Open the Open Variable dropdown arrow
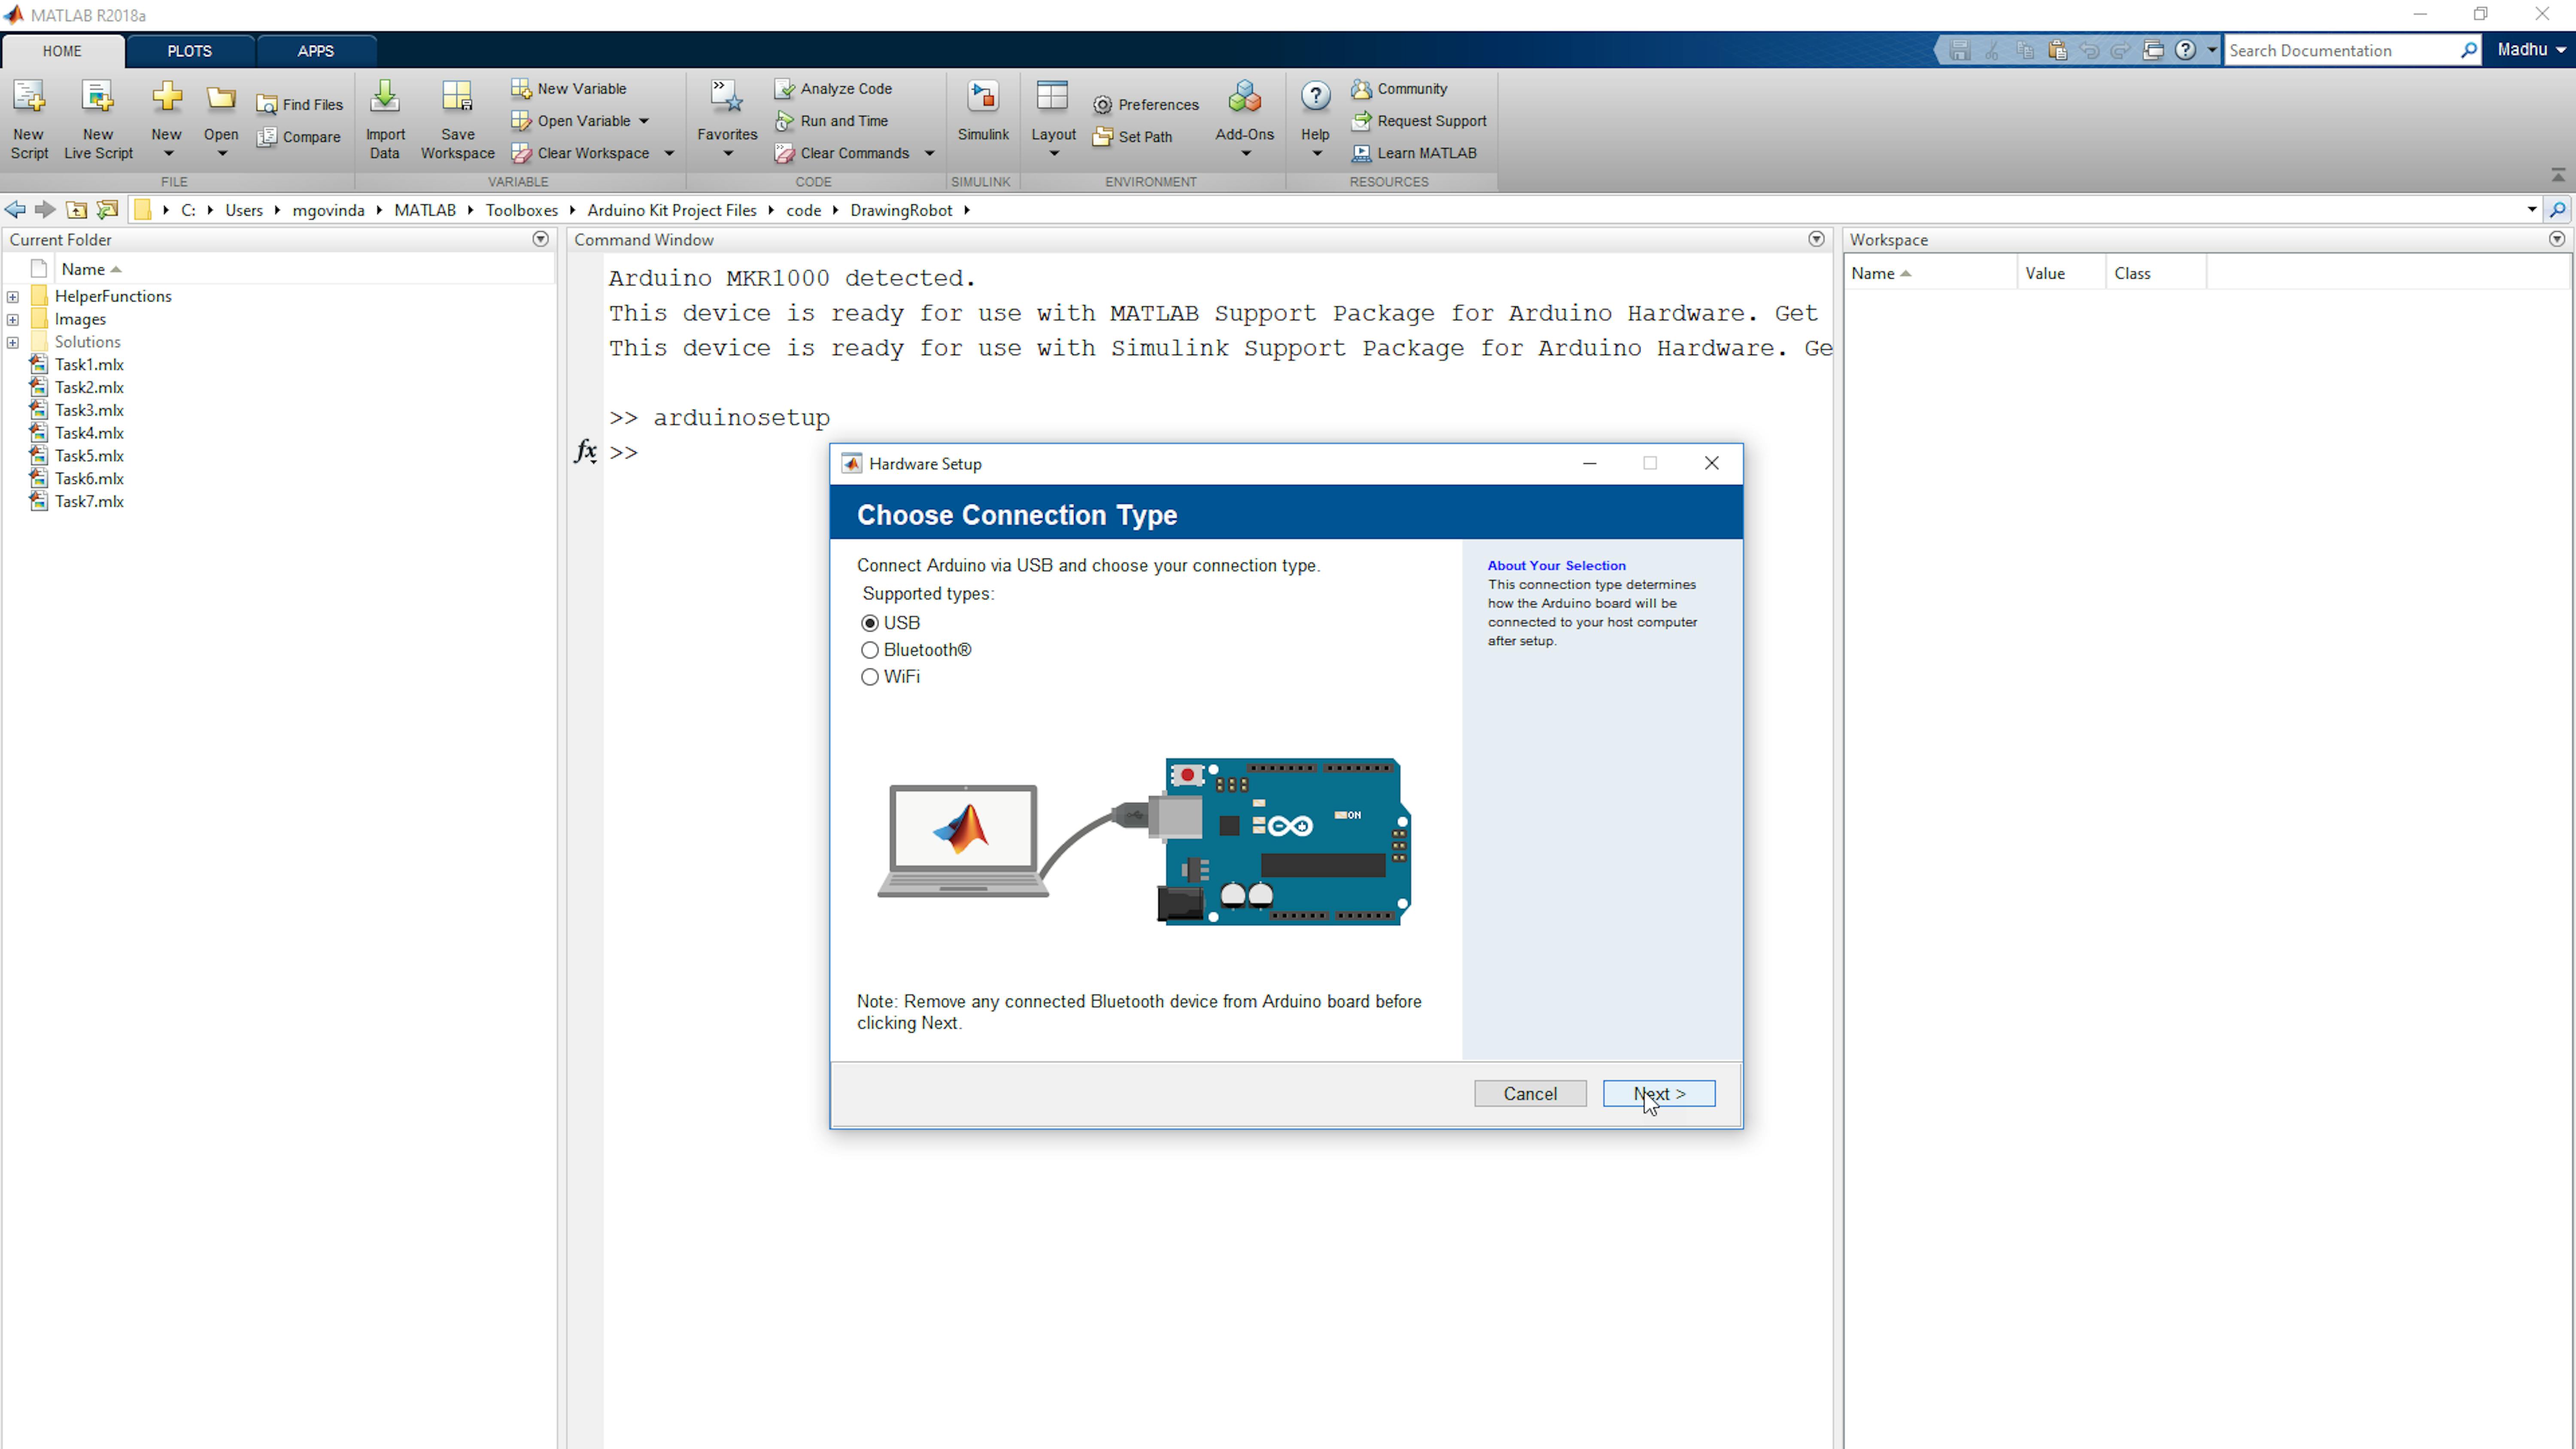Image resolution: width=2576 pixels, height=1449 pixels. [644, 121]
